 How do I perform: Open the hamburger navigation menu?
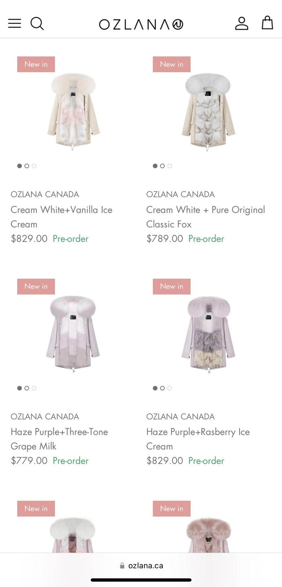[15, 23]
